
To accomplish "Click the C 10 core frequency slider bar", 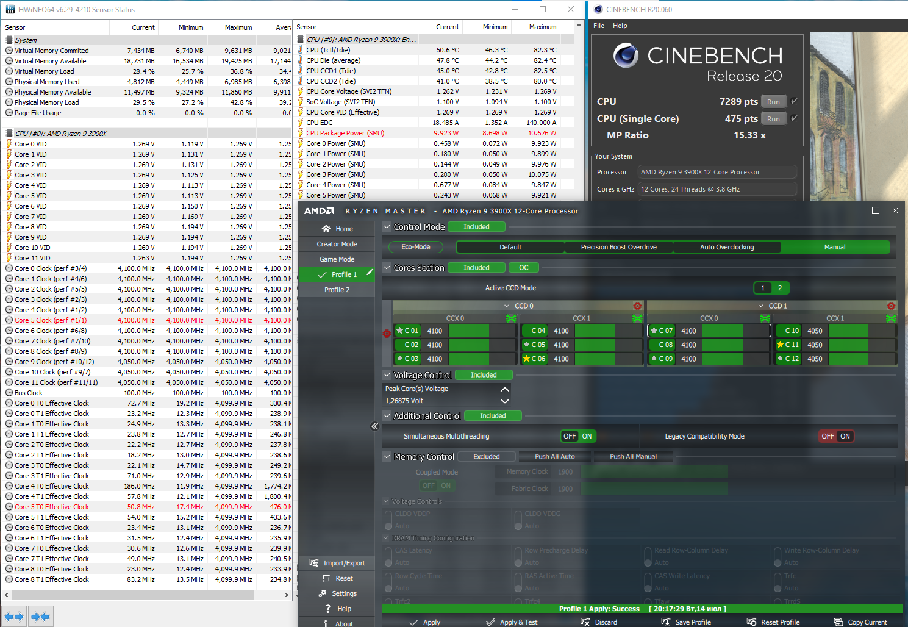I will pos(862,331).
